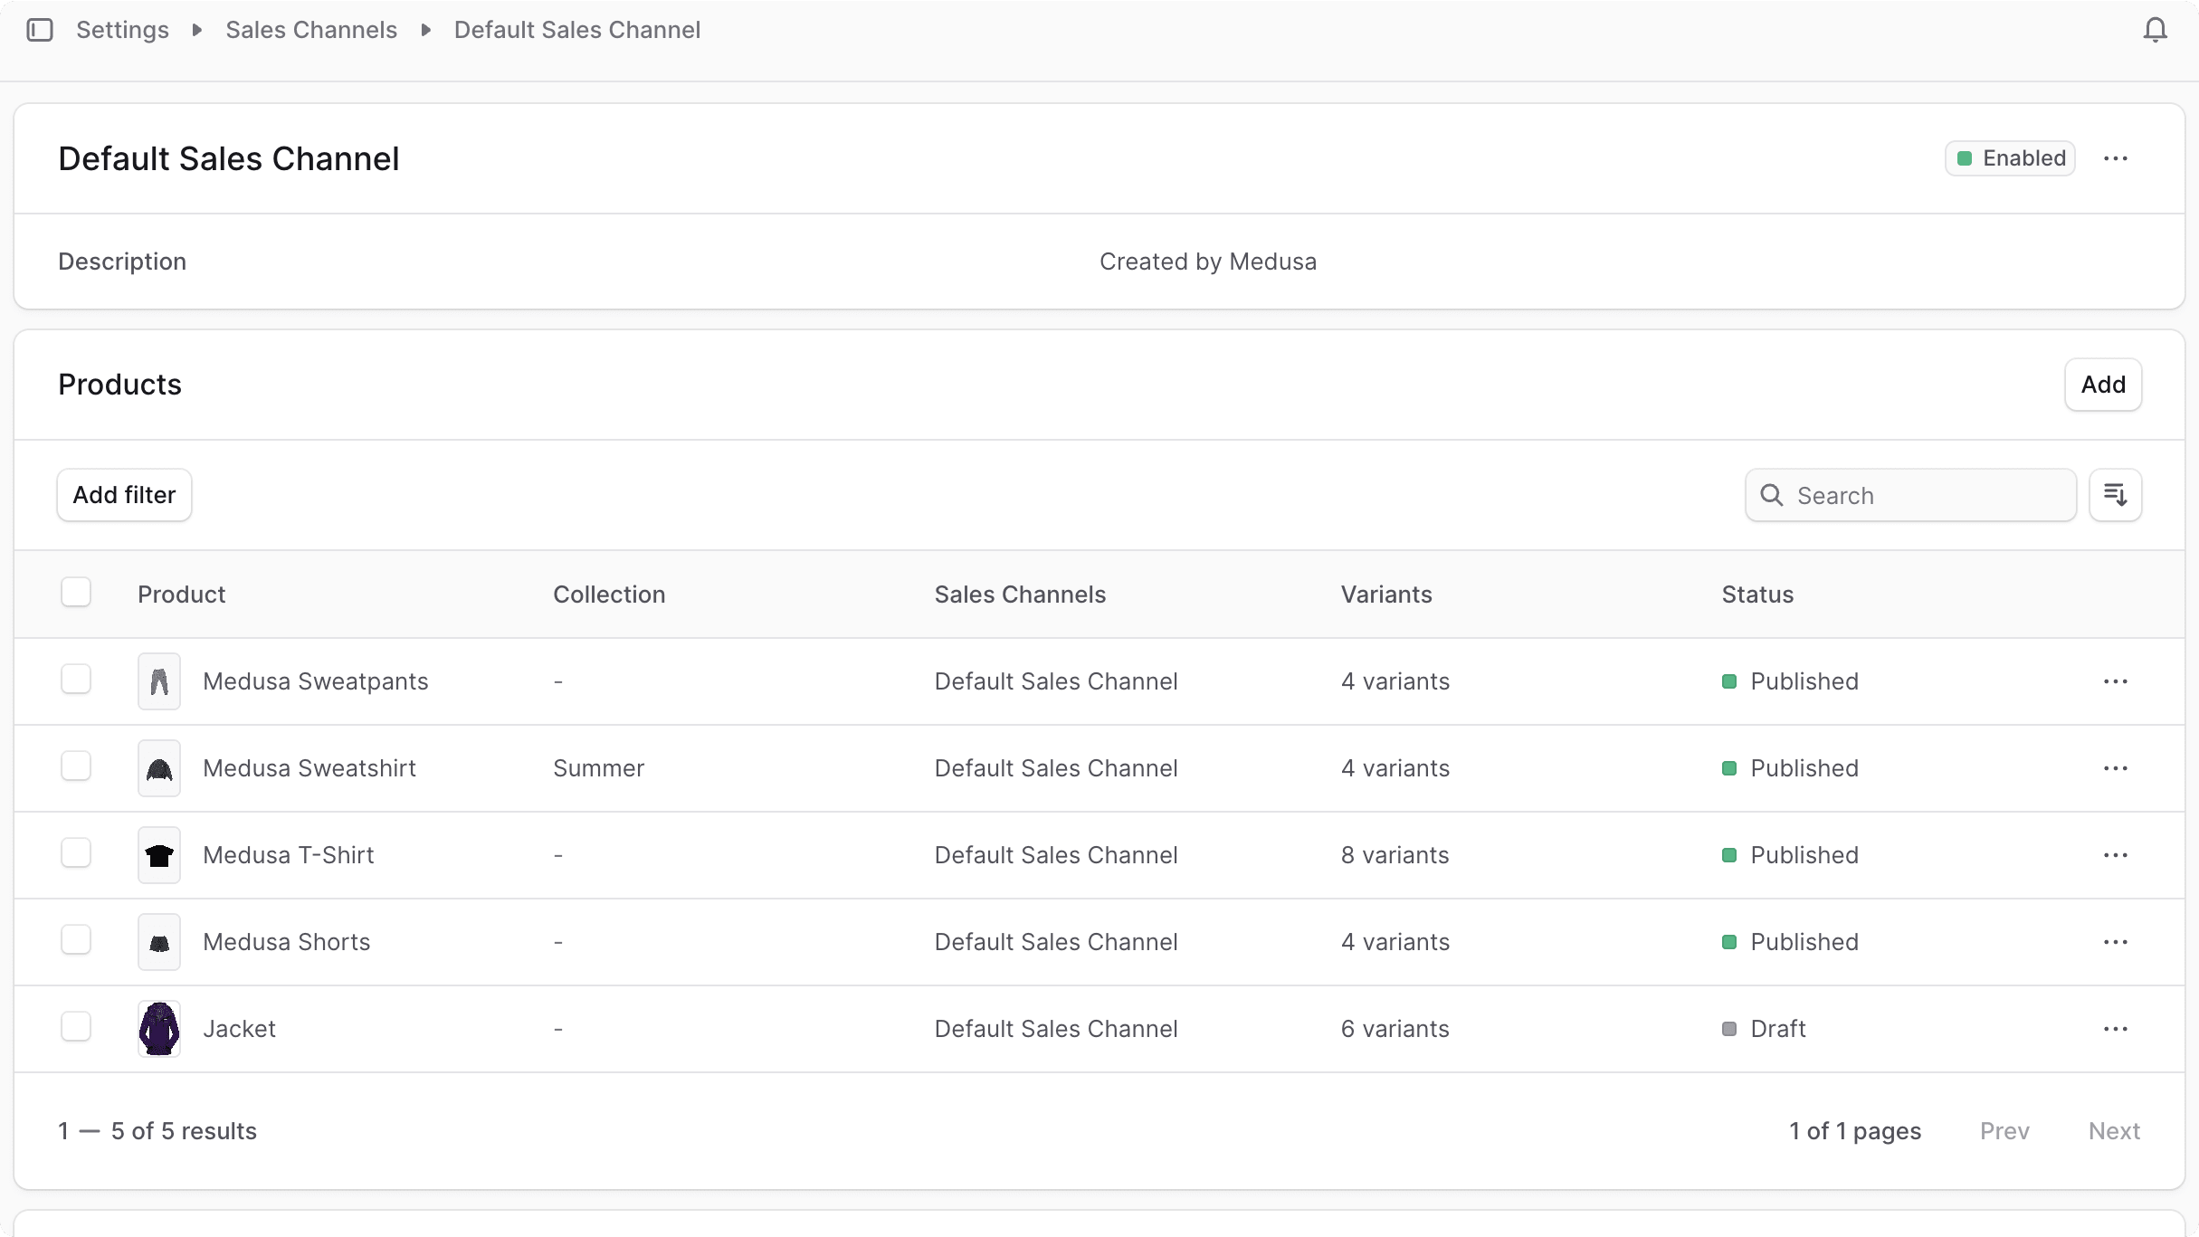Open the Medusa Shorts row actions menu
The width and height of the screenshot is (2199, 1237).
pyautogui.click(x=2115, y=941)
